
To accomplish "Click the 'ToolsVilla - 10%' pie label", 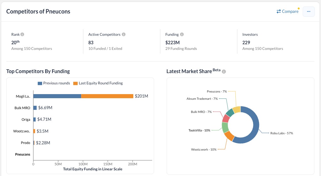I will pyautogui.click(x=199, y=130).
